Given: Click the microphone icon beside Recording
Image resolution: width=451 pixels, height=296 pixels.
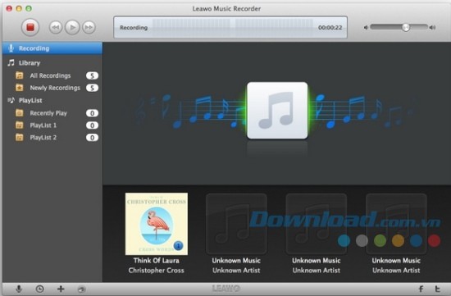Looking at the screenshot, I should [11, 48].
